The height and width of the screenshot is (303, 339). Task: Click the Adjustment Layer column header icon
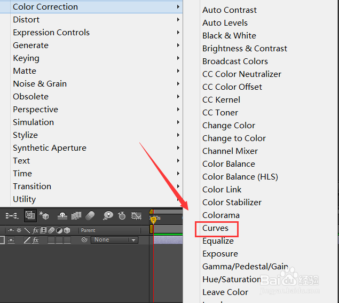59,230
